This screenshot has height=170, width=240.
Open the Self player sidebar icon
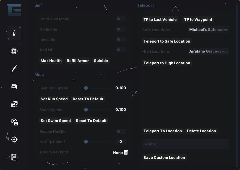tap(14, 33)
